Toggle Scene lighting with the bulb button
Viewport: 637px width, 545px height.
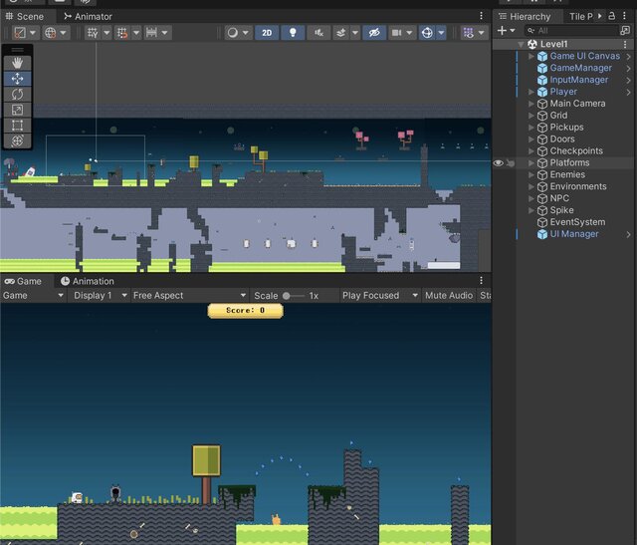pos(293,33)
